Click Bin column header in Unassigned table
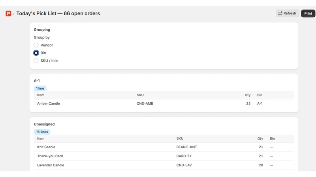Image resolution: width=316 pixels, height=177 pixels. (272, 139)
